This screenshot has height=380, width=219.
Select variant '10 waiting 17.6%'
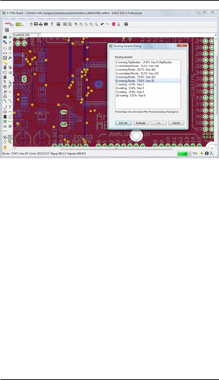148,96
